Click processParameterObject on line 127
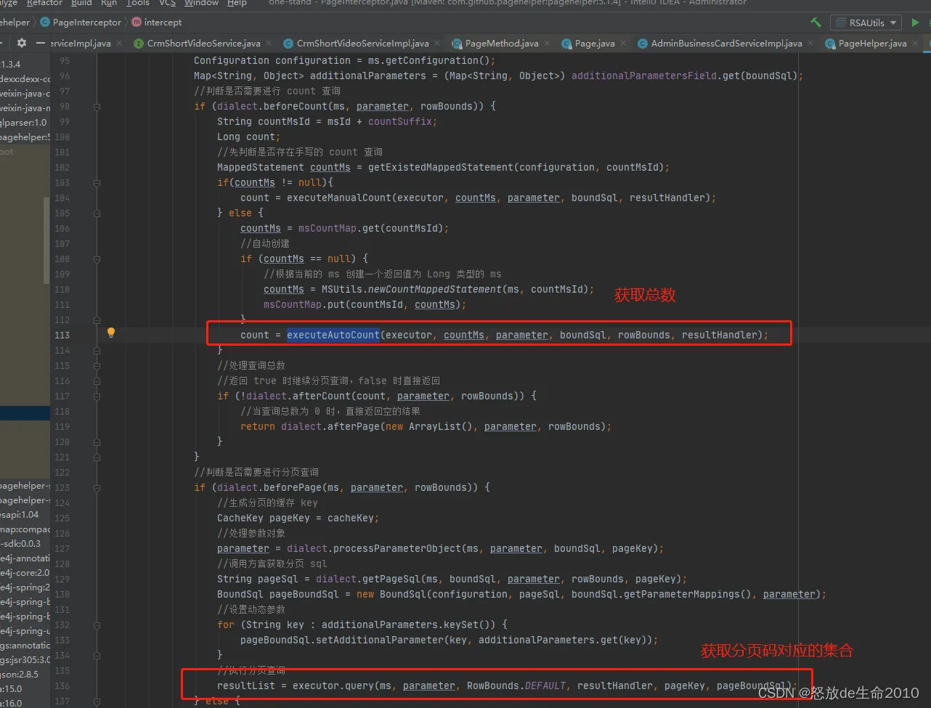Screen dimensions: 931x708 click(x=397, y=548)
